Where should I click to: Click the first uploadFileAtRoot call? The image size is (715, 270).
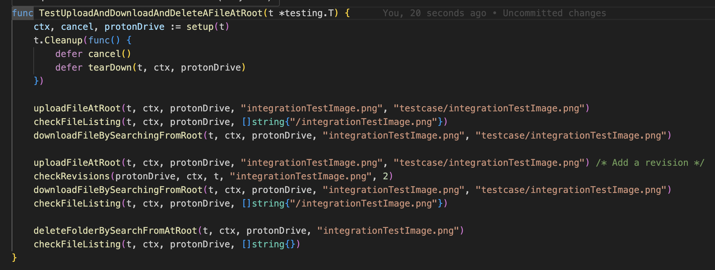(x=77, y=108)
